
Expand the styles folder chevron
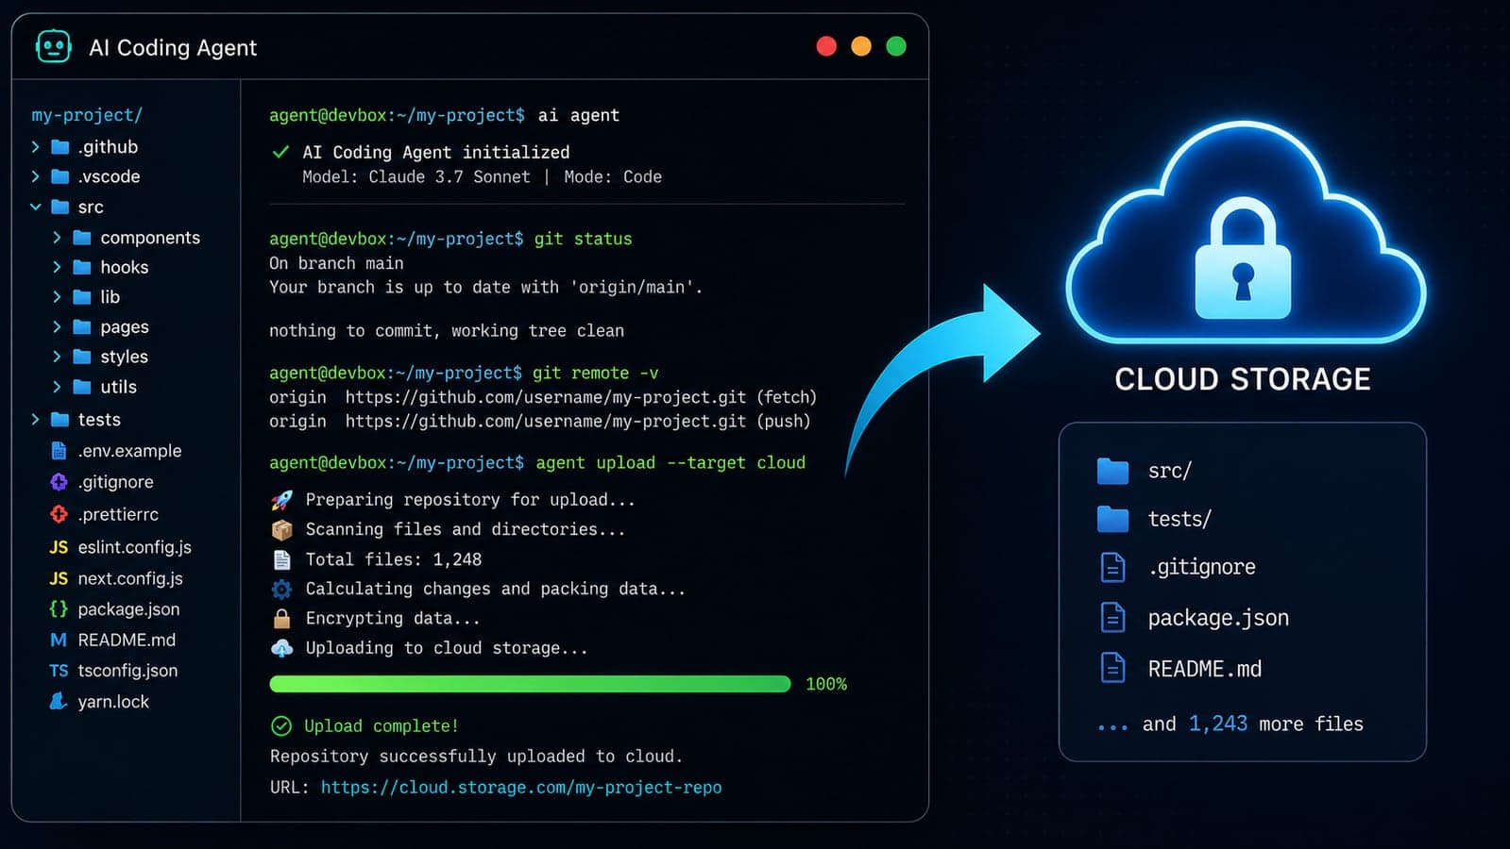57,357
